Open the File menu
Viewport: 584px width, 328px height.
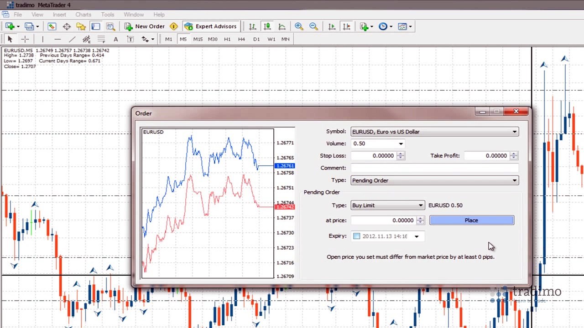click(18, 15)
